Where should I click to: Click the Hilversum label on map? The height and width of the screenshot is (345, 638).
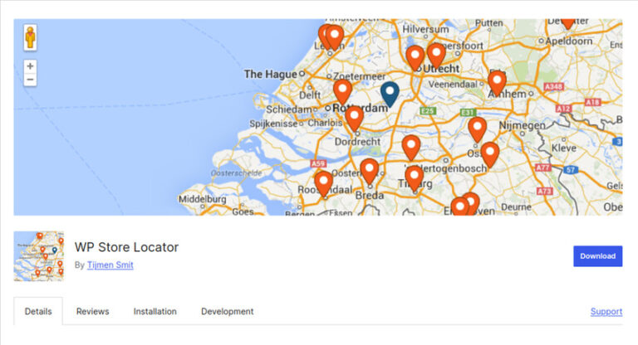coord(425,29)
